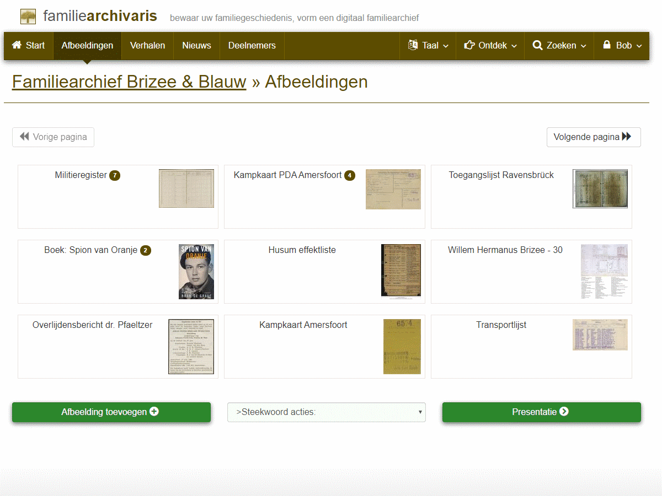Select the Afbeeldingen tab
The width and height of the screenshot is (662, 496).
(87, 45)
